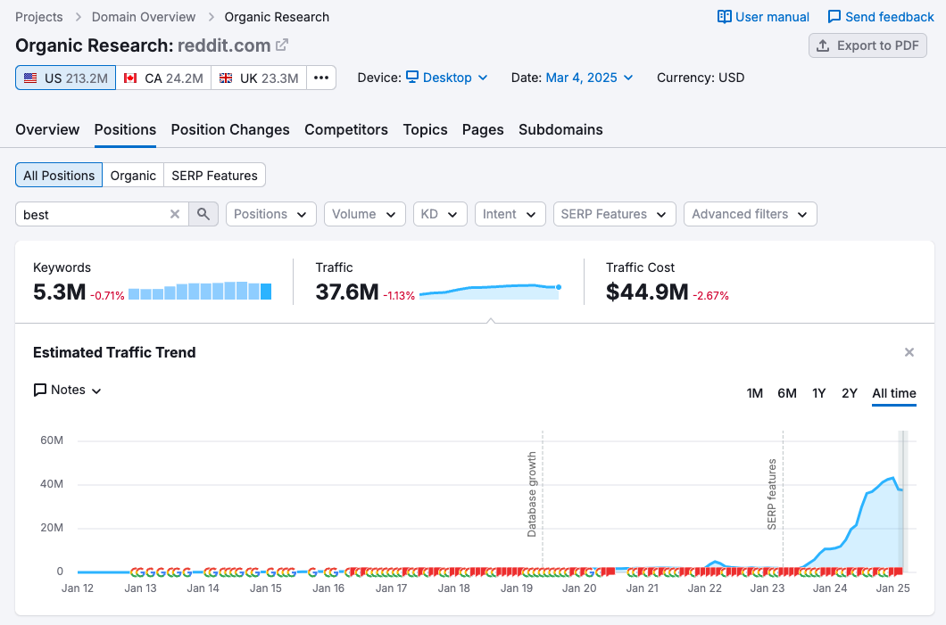946x625 pixels.
Task: Click the external link icon beside reddit.com
Action: pos(282,45)
